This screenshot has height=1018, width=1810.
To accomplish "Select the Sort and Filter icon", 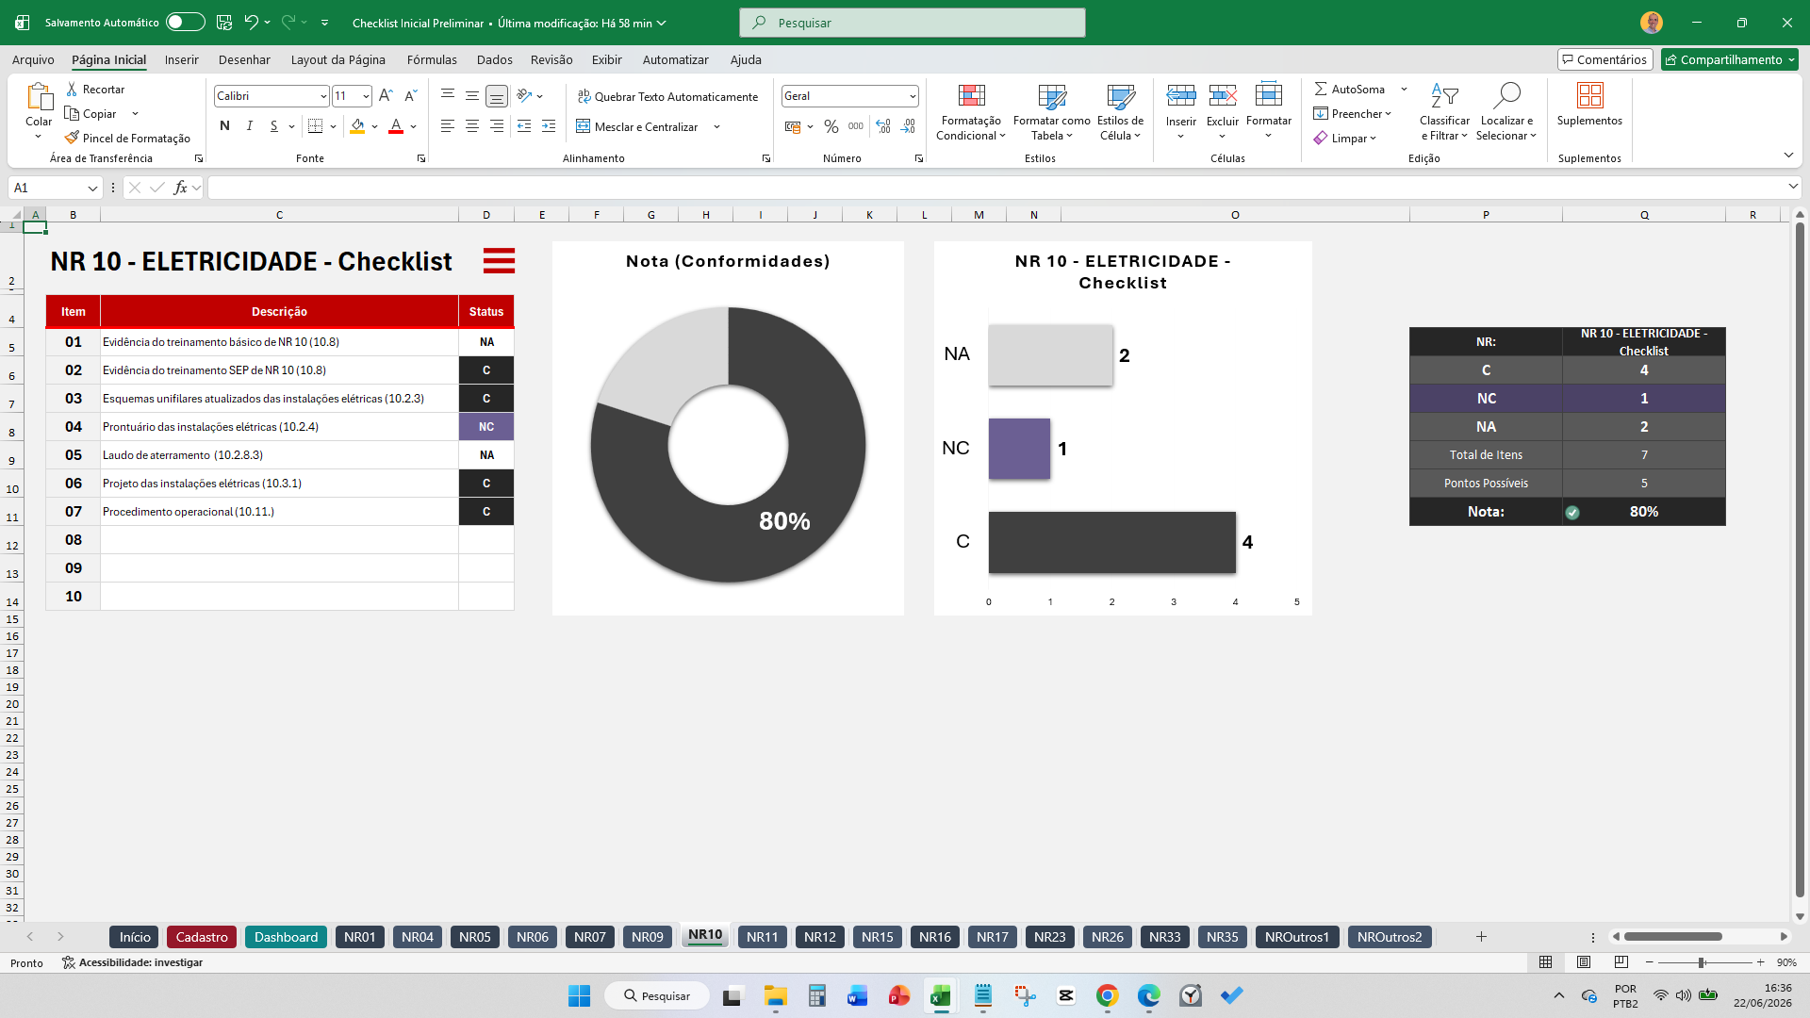I will tap(1444, 96).
